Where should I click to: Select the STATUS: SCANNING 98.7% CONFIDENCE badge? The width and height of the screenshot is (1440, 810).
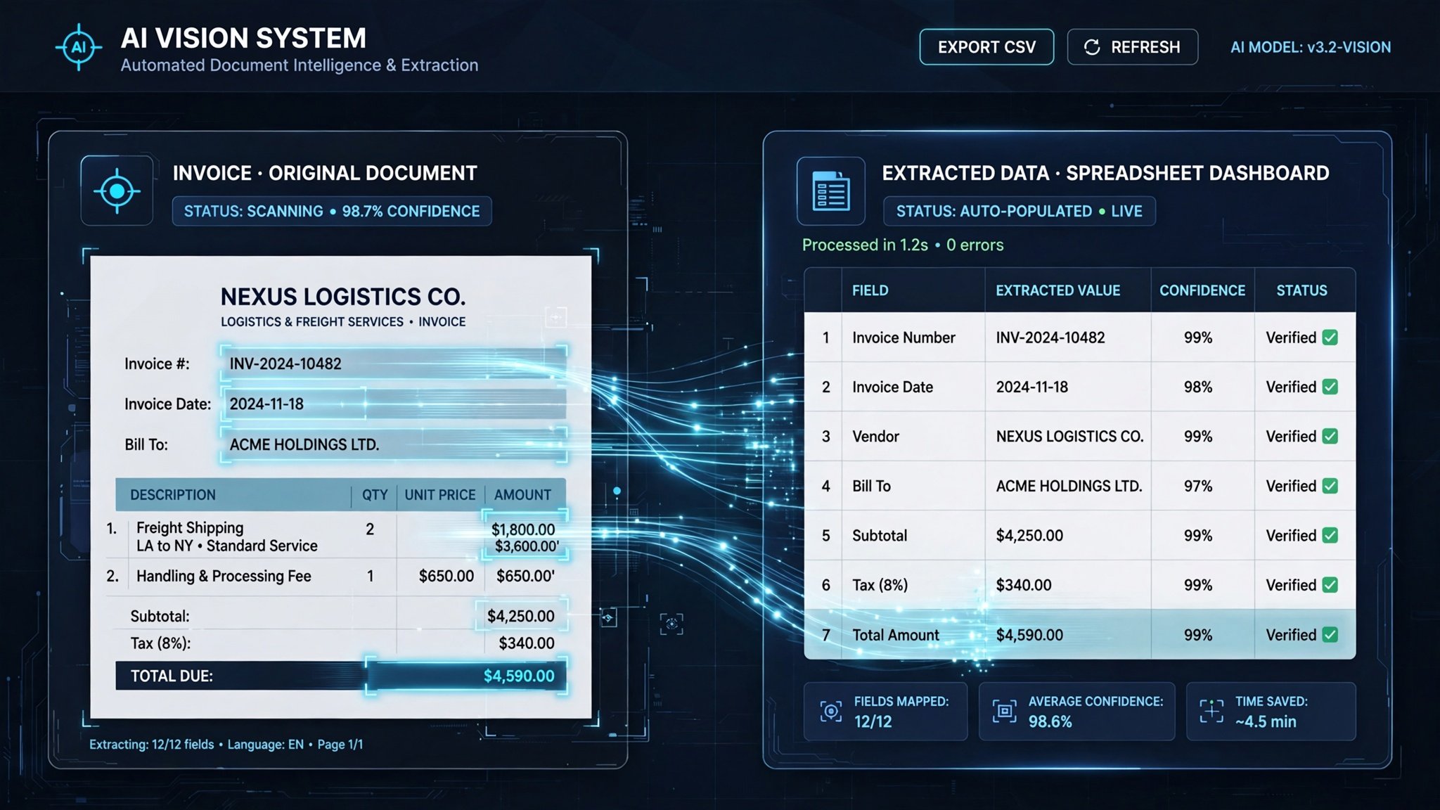pos(332,211)
